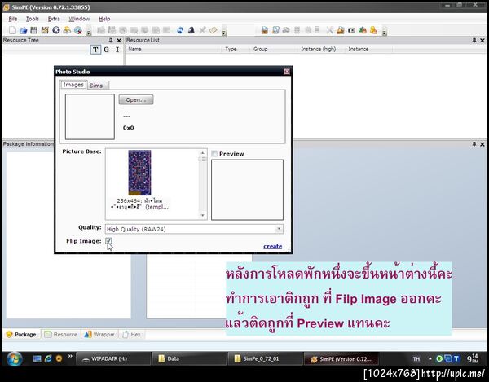
Task: Click the dark bell-shaped toolbar icon
Action: pyautogui.click(x=192, y=30)
